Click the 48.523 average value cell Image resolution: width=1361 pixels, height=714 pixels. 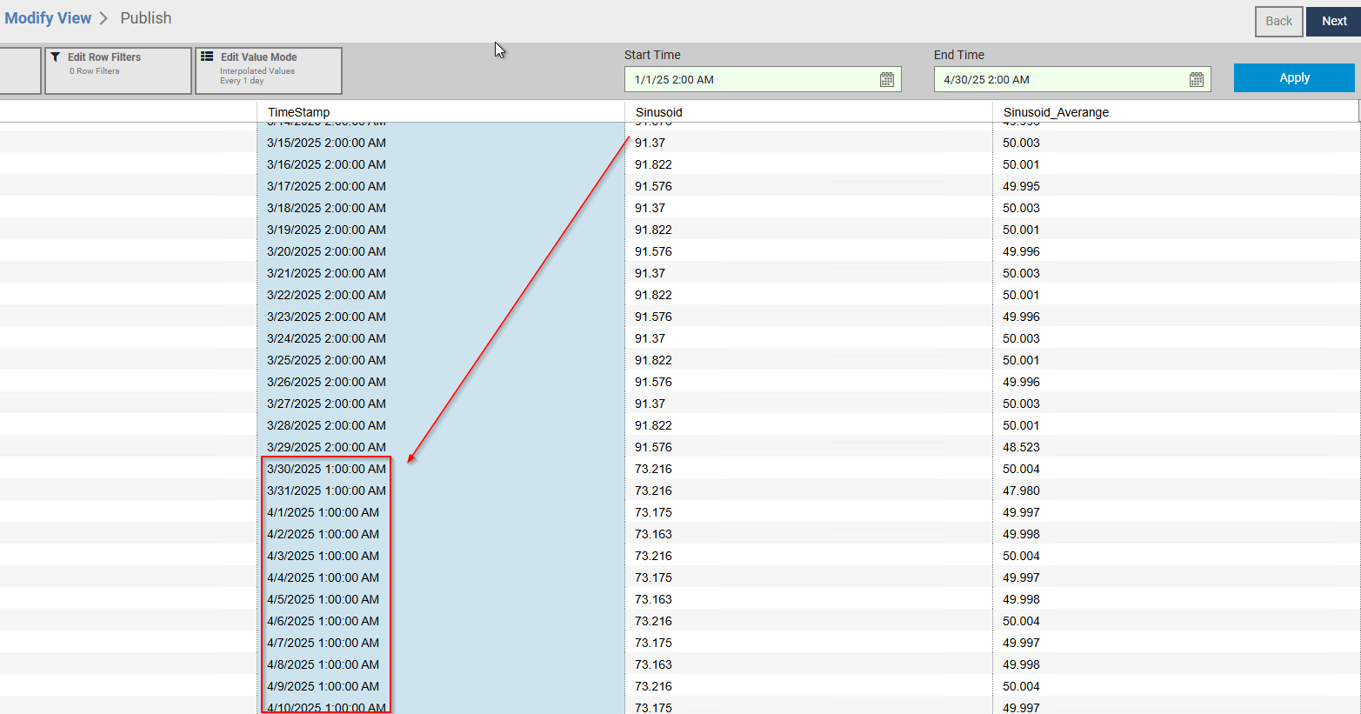point(1021,447)
